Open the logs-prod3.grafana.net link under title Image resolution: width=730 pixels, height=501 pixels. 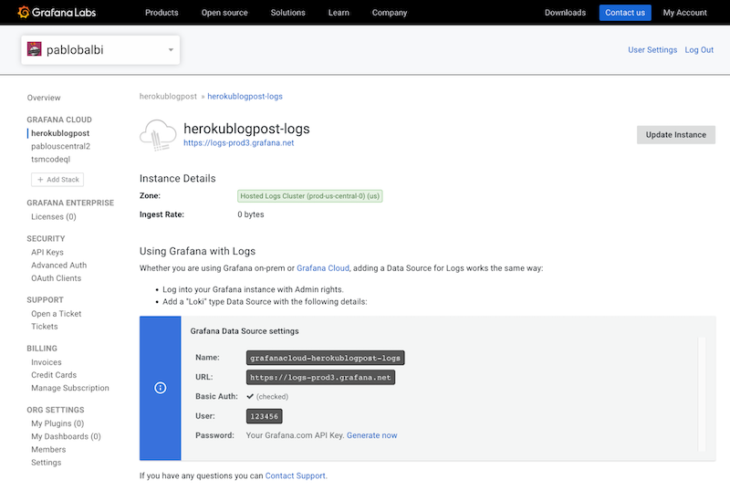tap(238, 143)
